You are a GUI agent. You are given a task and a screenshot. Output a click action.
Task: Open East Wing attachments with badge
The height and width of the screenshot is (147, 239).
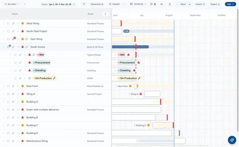click(14, 39)
